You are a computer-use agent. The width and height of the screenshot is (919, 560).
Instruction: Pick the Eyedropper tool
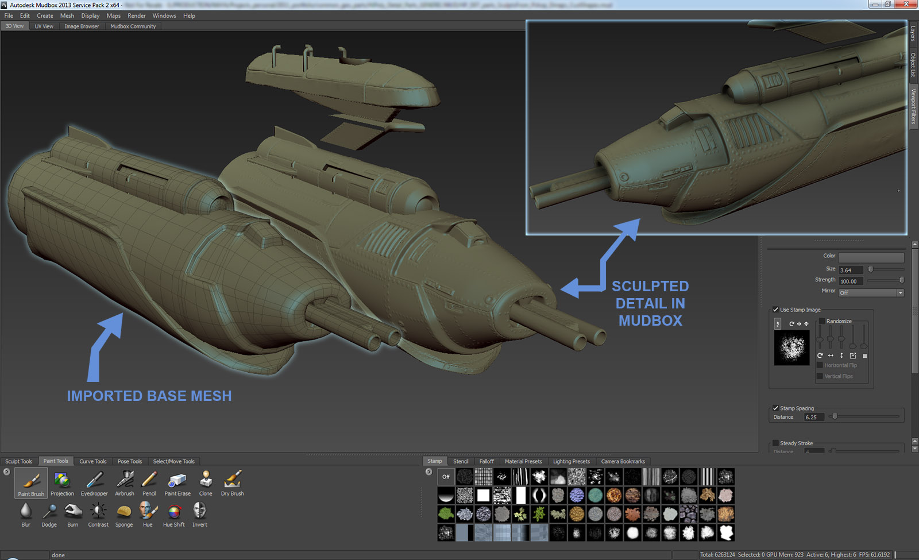[x=94, y=482]
